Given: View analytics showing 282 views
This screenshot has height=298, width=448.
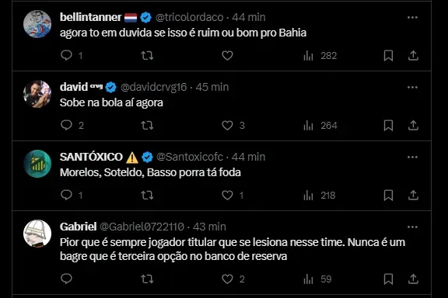Looking at the screenshot, I should tap(320, 55).
